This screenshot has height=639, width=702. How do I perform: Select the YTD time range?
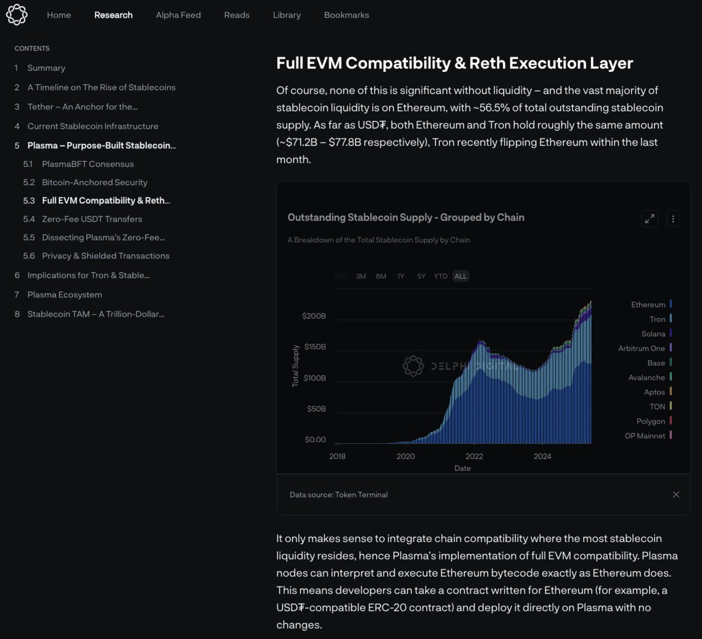[x=441, y=276]
